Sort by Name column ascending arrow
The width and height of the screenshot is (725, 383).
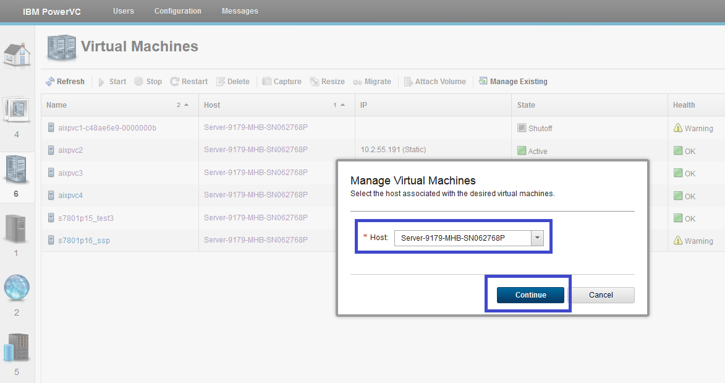pos(186,105)
